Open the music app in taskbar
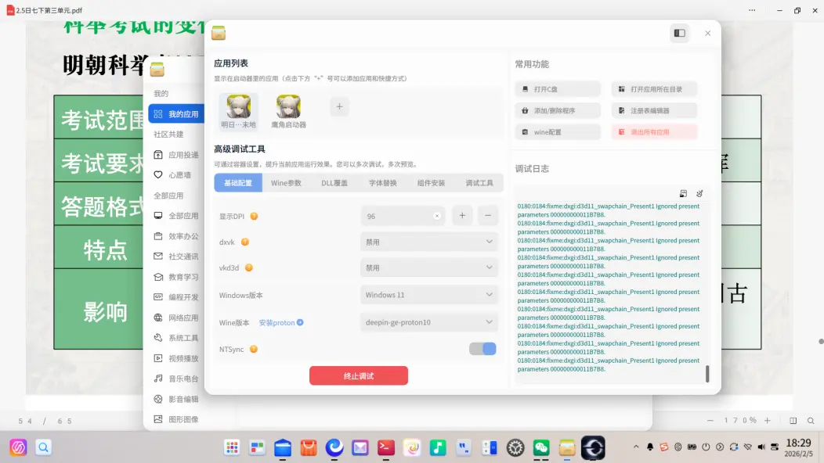The image size is (824, 463). tap(438, 448)
